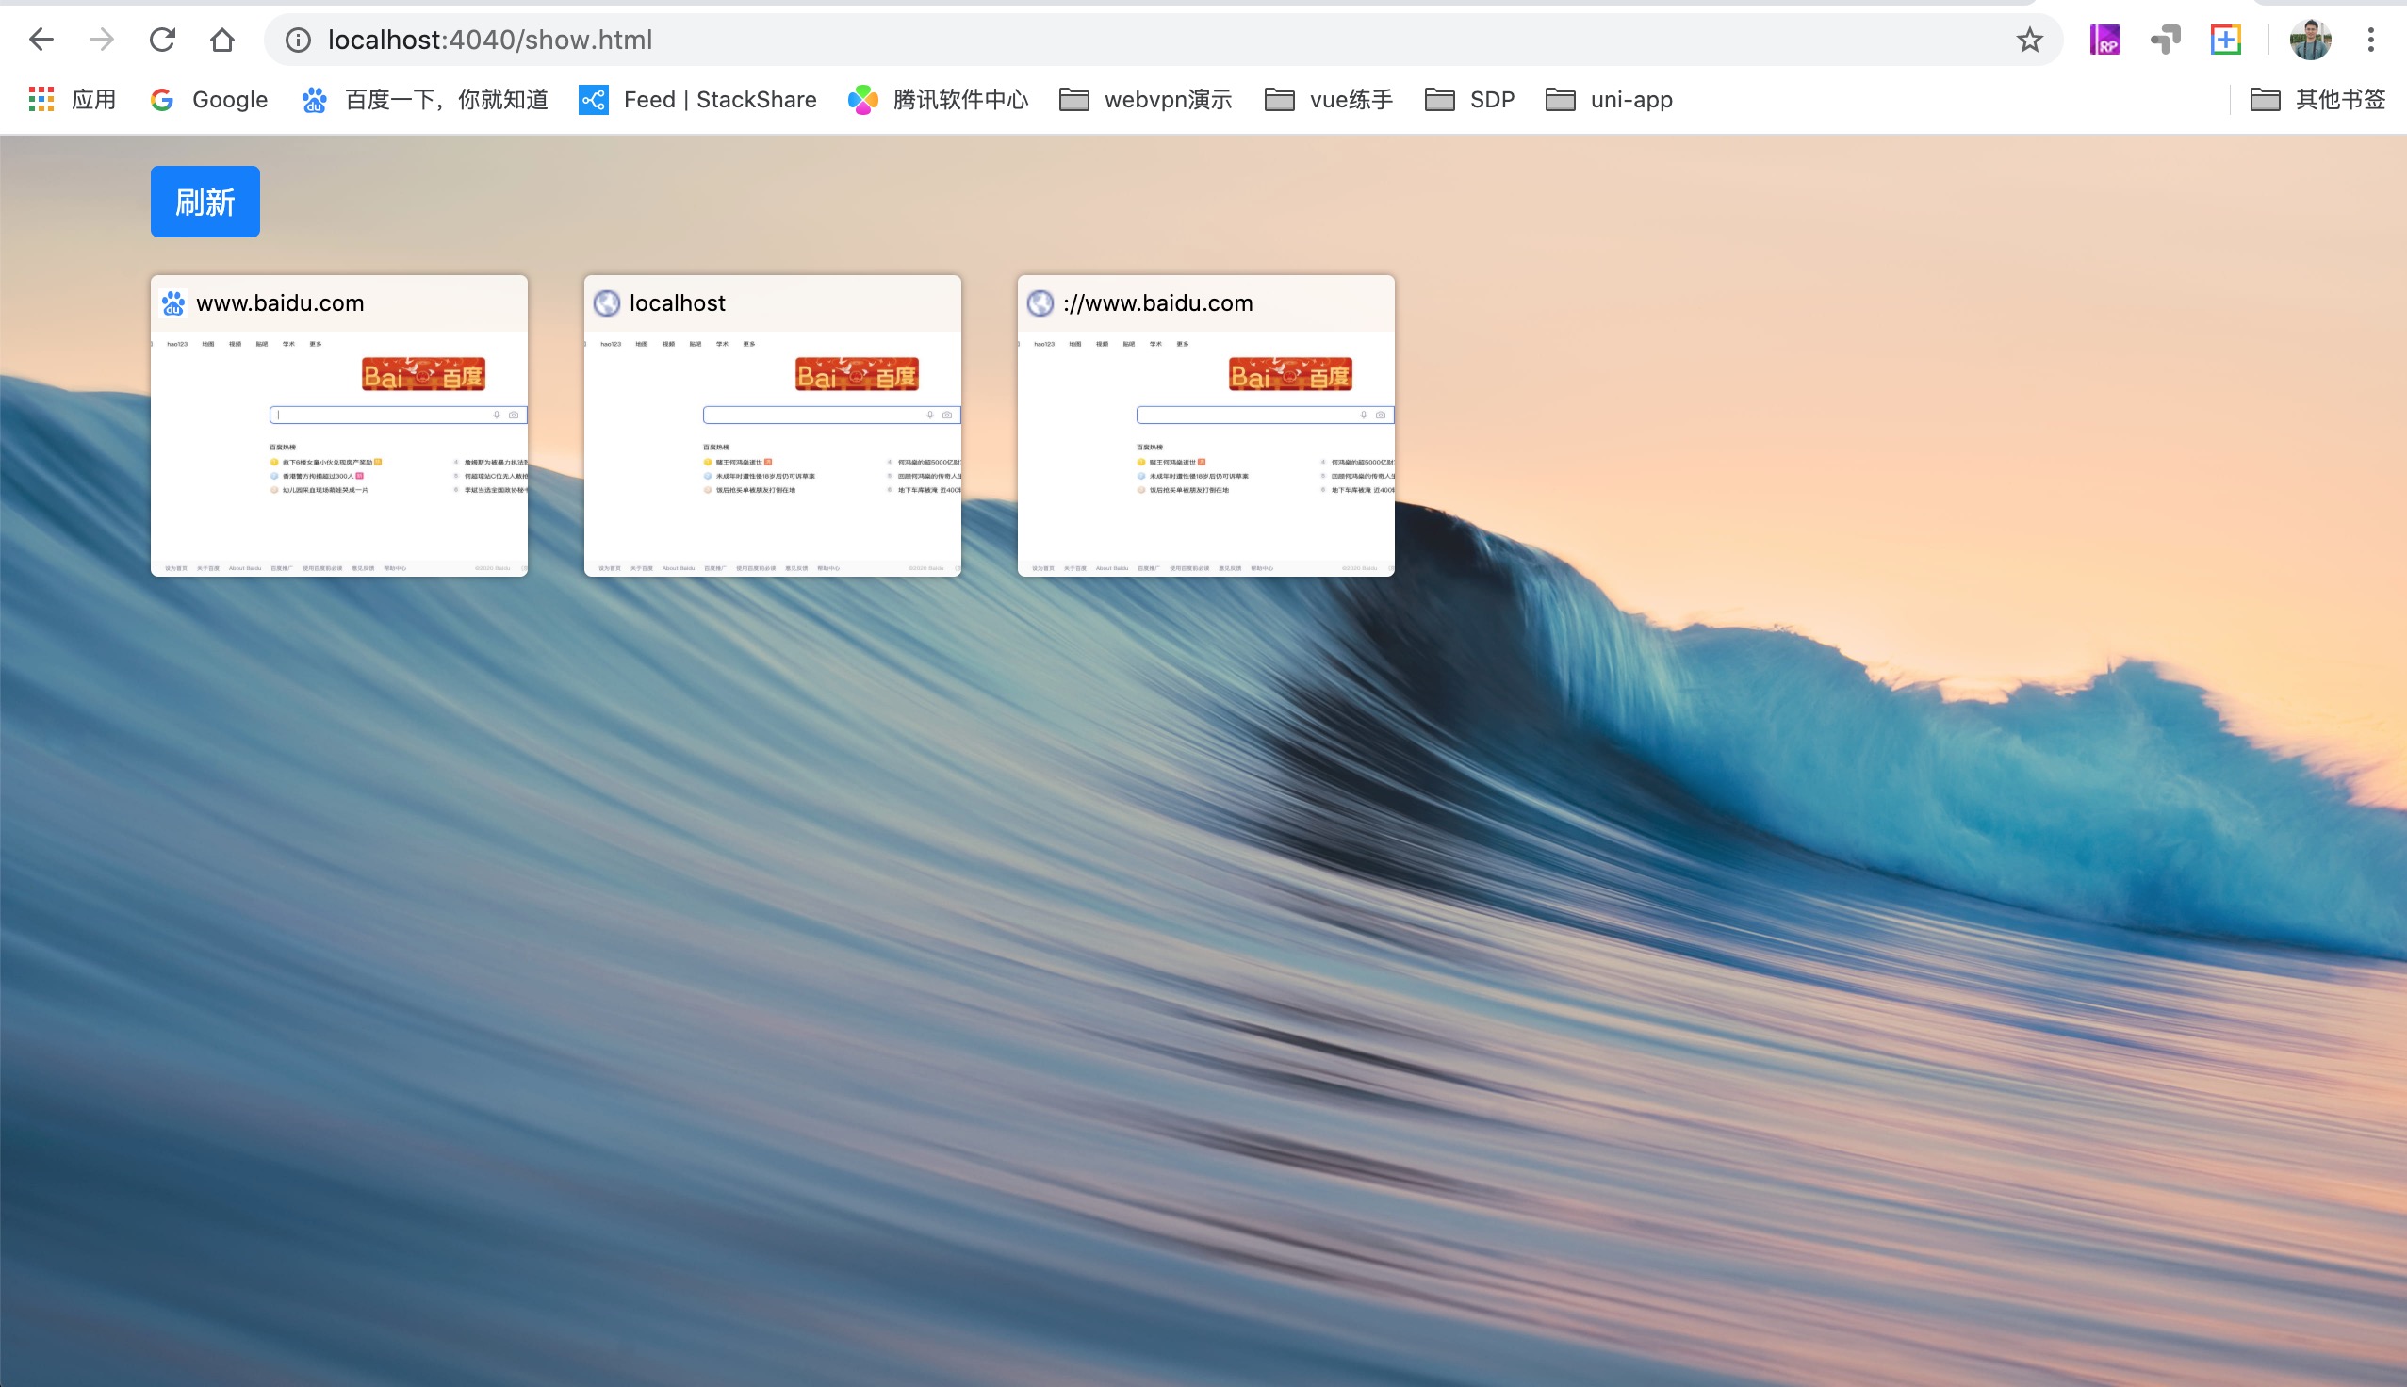Click the browser forward arrow
2407x1387 pixels.
pos(101,40)
